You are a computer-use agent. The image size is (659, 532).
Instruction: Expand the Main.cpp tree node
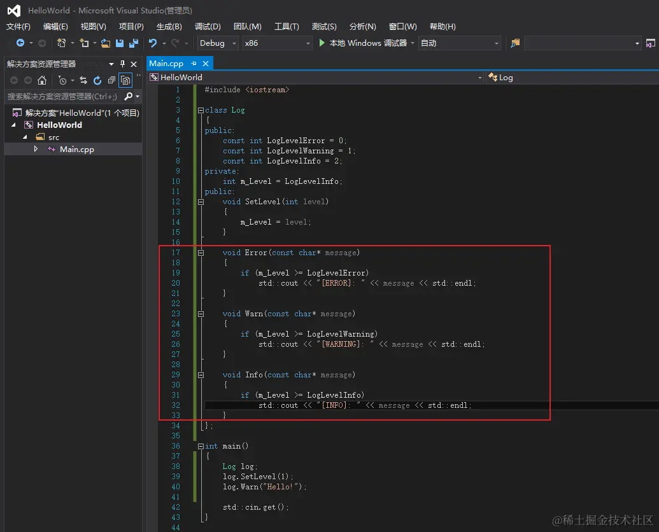[36, 149]
